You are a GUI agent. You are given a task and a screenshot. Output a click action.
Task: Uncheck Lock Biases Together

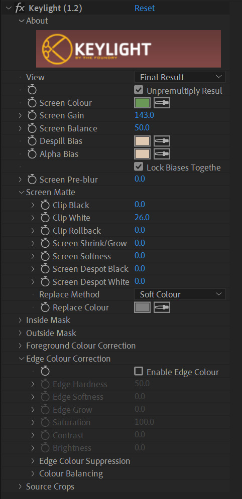coord(139,167)
